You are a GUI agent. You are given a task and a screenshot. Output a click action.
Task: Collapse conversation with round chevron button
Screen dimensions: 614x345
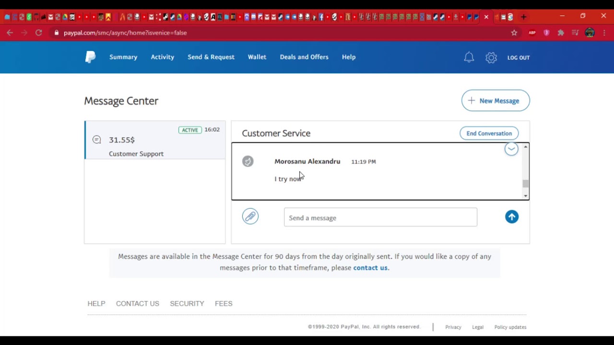pyautogui.click(x=511, y=149)
